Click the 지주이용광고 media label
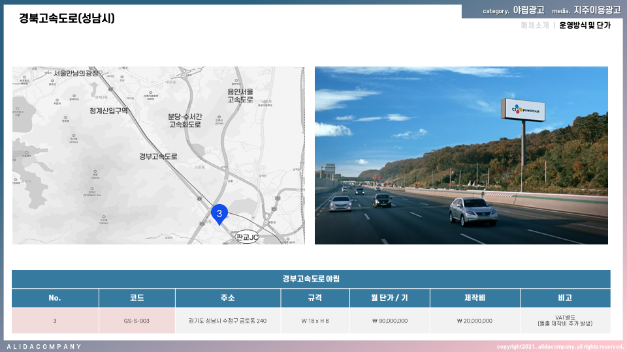Screen dimensions: 627x352 [597, 10]
